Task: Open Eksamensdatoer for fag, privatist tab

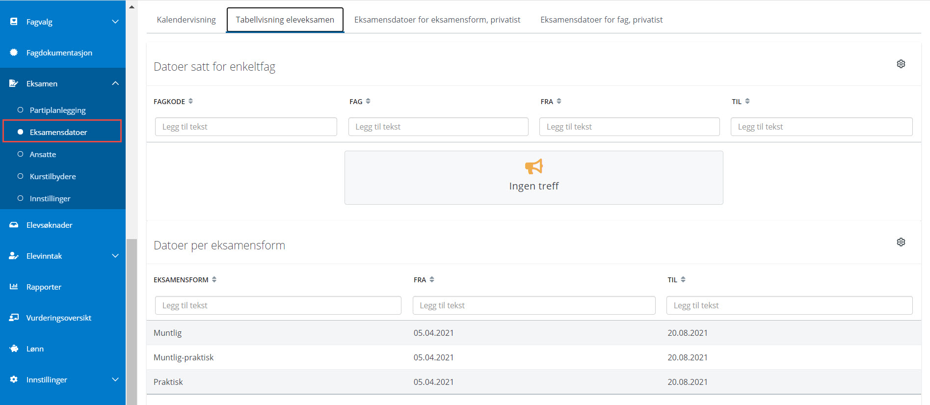Action: [601, 20]
